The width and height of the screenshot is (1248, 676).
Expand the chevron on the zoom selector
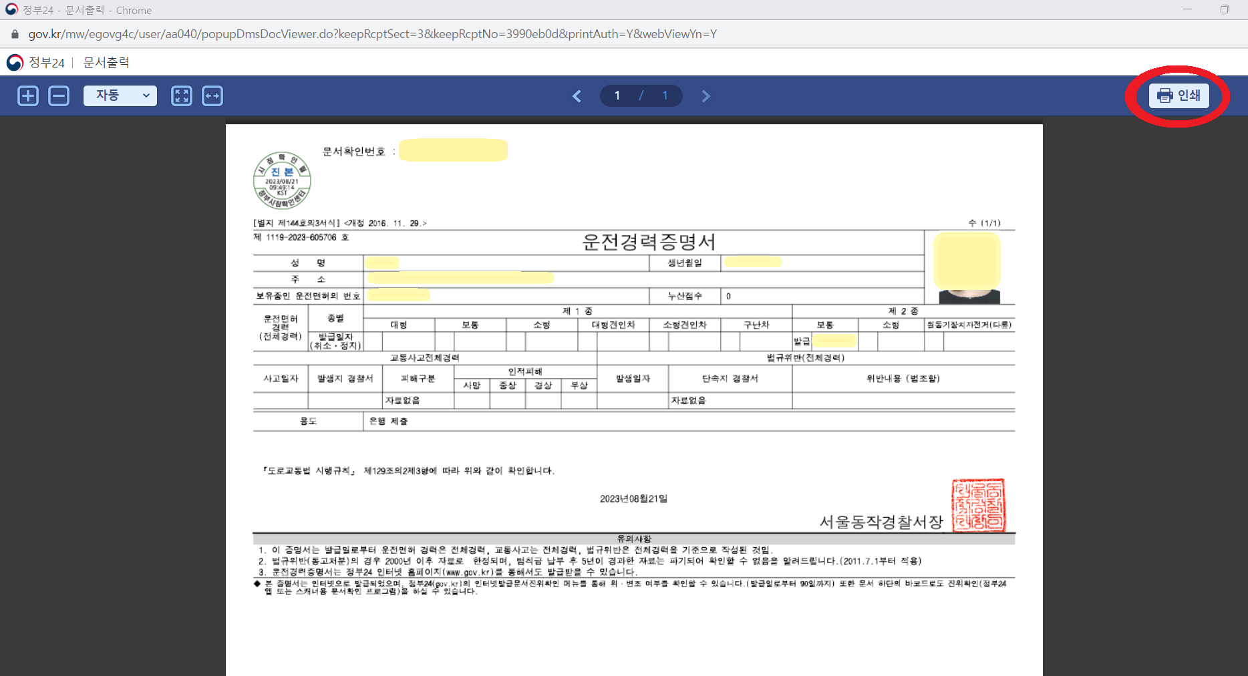coord(148,96)
